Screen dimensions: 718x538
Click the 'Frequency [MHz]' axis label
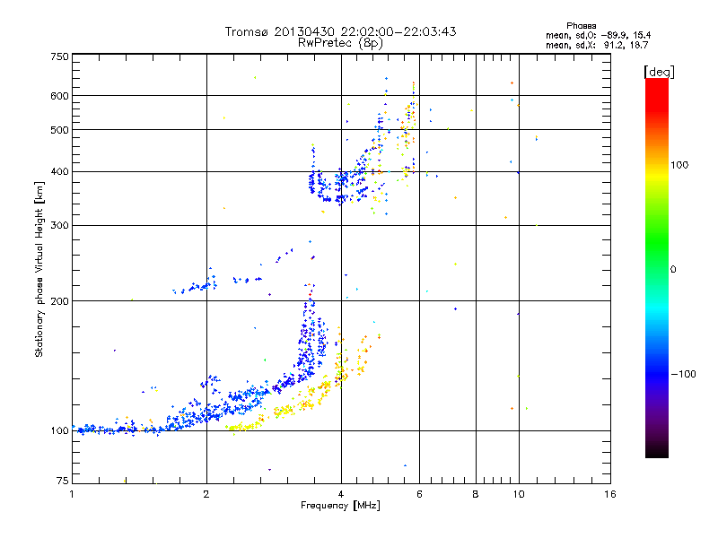tap(340, 506)
